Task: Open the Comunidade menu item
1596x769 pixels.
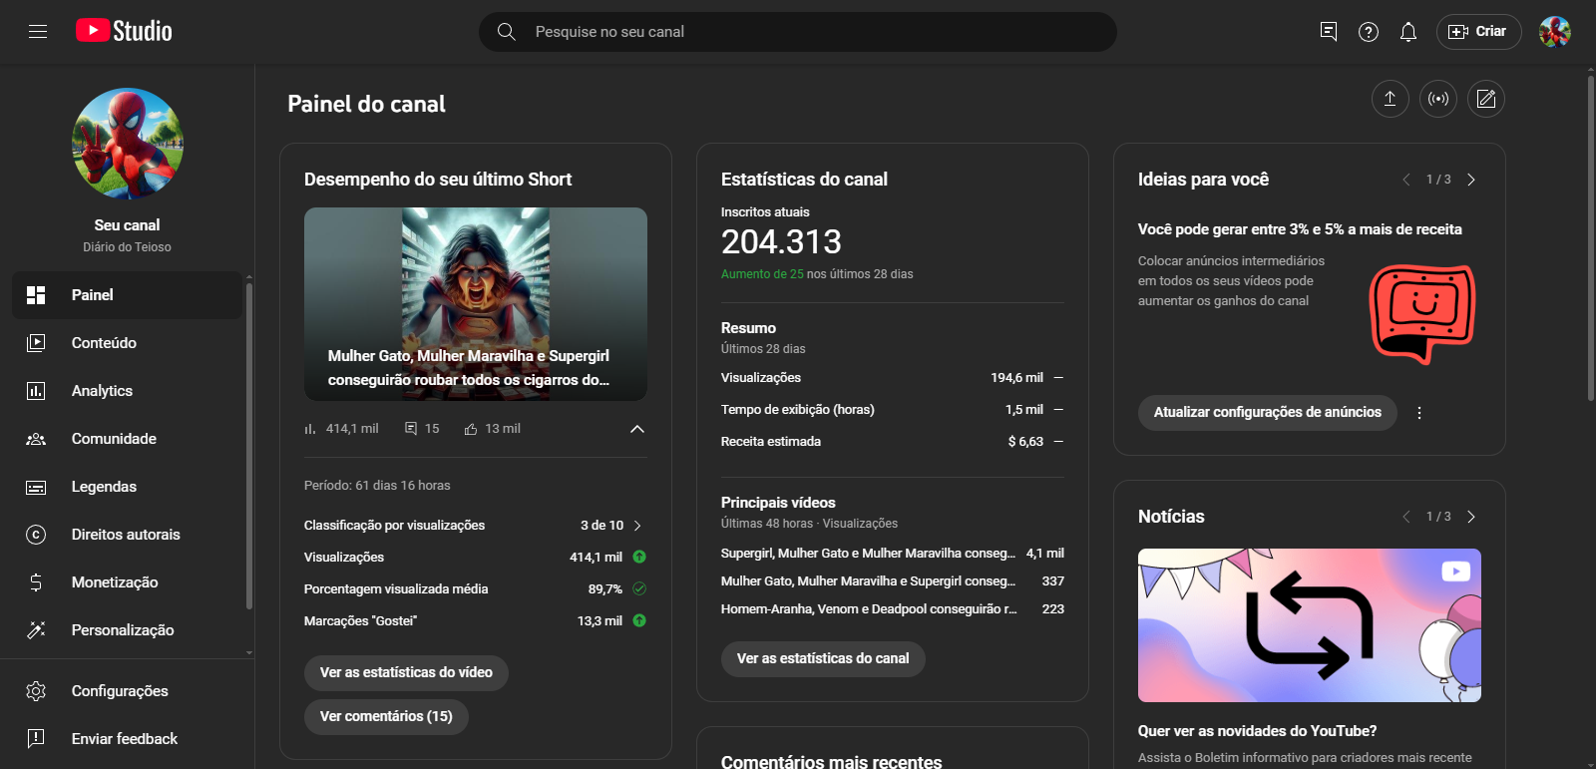Action: pyautogui.click(x=128, y=439)
